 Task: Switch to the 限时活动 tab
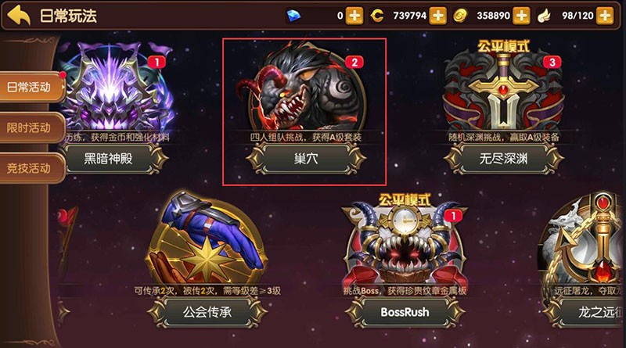31,127
